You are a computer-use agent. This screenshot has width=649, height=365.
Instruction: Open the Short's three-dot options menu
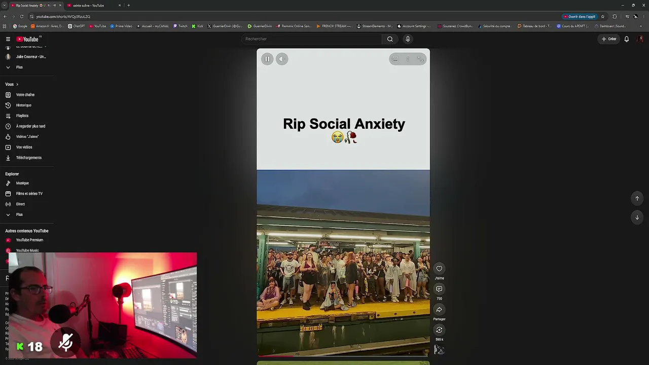(x=408, y=59)
